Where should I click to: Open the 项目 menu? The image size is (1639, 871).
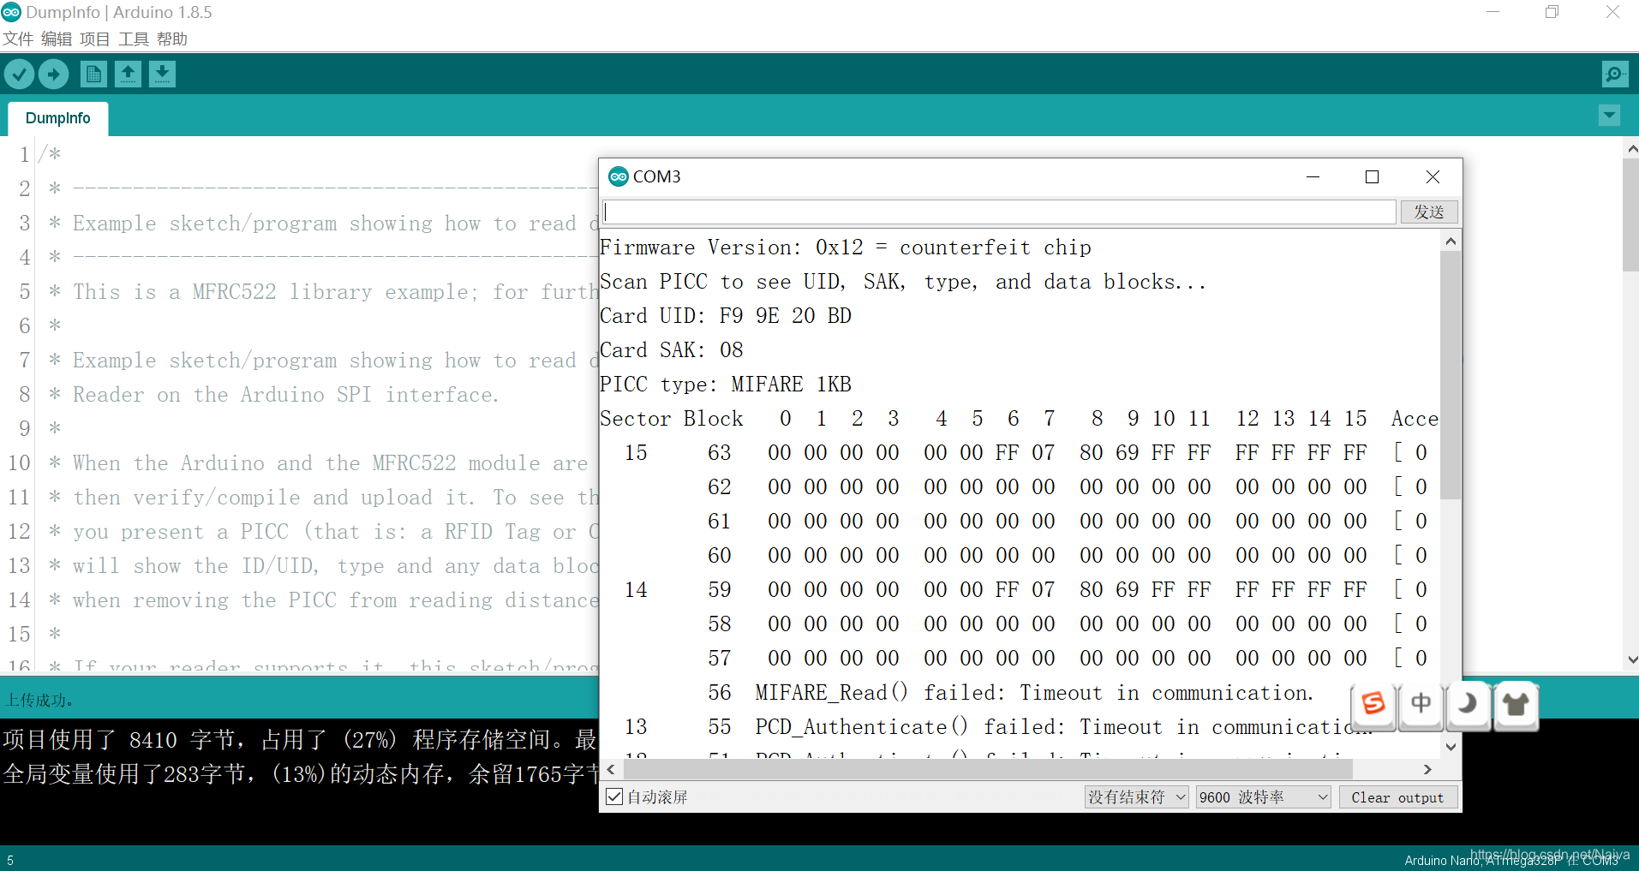[95, 39]
